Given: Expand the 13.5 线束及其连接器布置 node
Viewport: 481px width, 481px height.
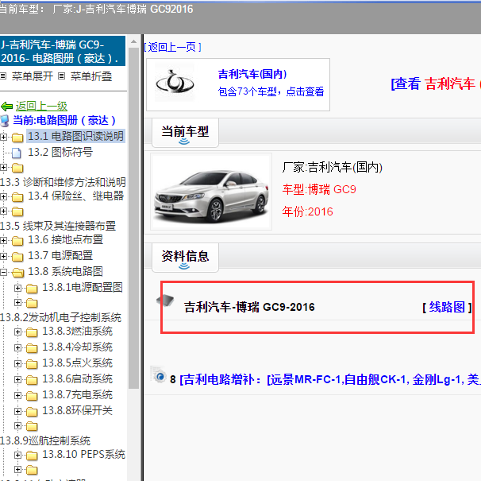Looking at the screenshot, I should [3, 211].
